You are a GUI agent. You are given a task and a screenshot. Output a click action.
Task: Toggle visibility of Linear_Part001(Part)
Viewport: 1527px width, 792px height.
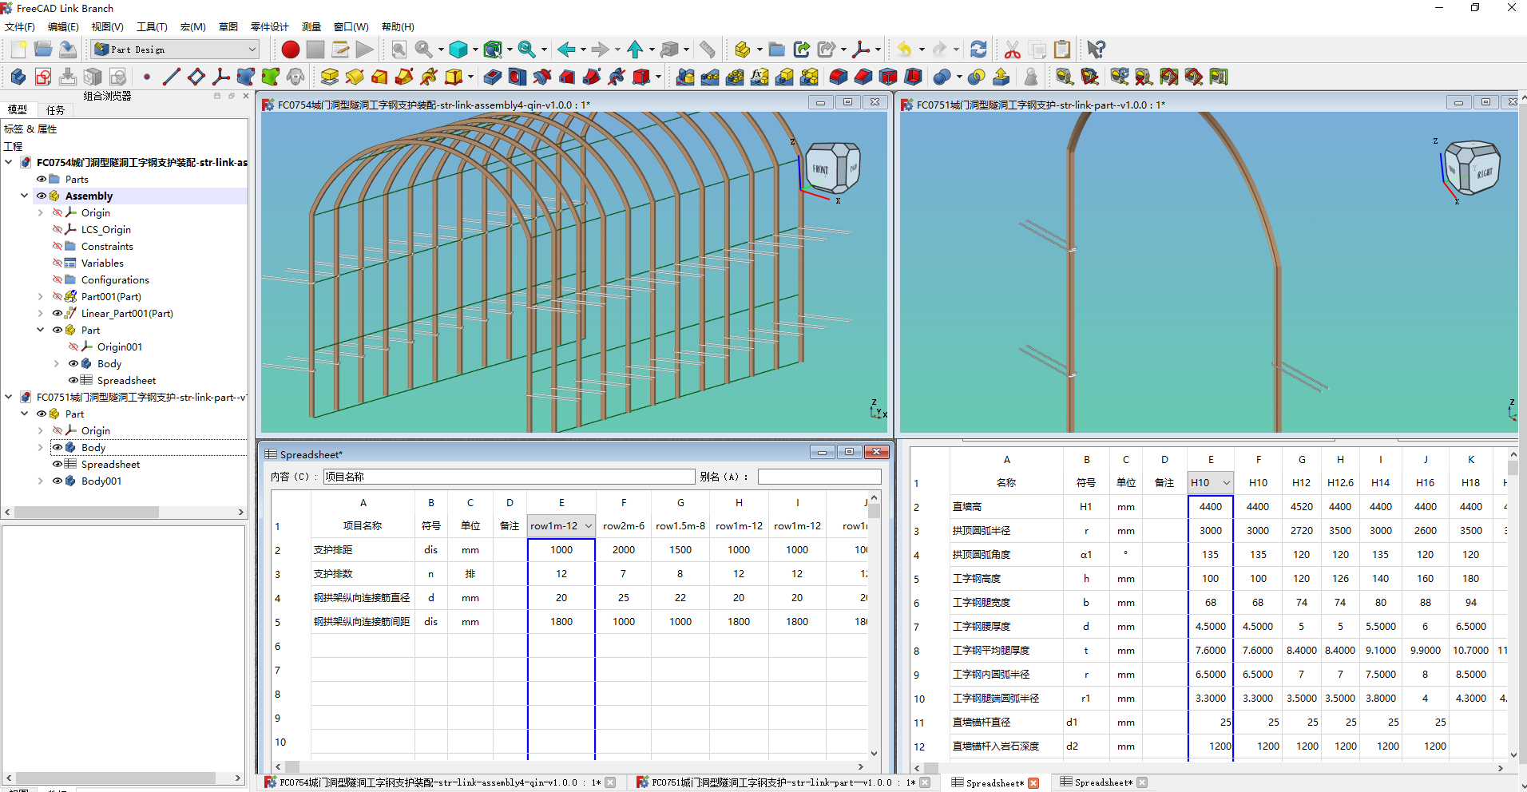(58, 314)
